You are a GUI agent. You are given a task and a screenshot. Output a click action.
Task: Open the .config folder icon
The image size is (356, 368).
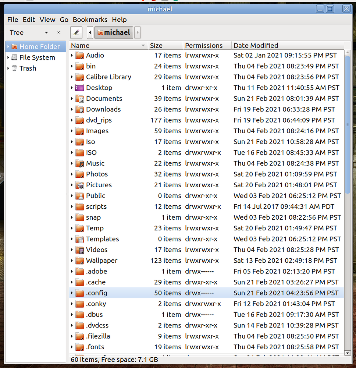point(79,293)
